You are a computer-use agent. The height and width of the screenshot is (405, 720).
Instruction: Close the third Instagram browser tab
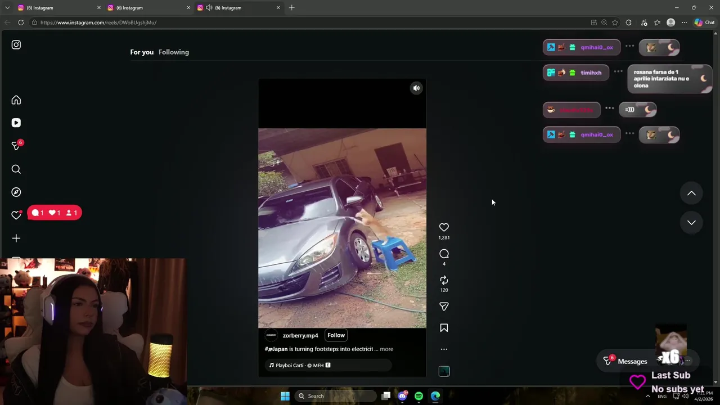278,8
